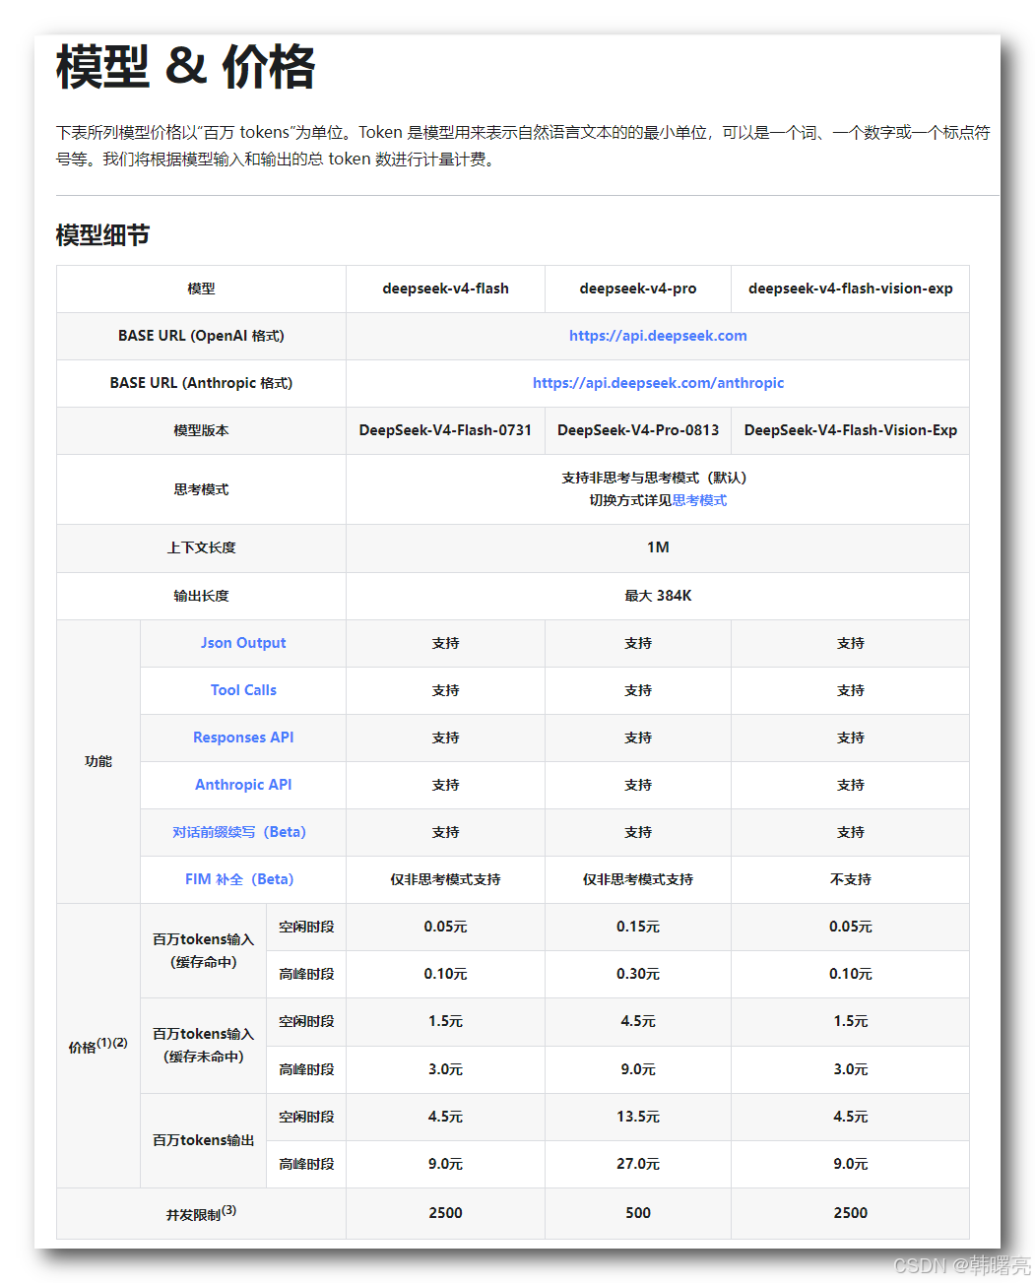This screenshot has height=1283, width=1035.
Task: Open the Responses API link
Action: [x=243, y=738]
